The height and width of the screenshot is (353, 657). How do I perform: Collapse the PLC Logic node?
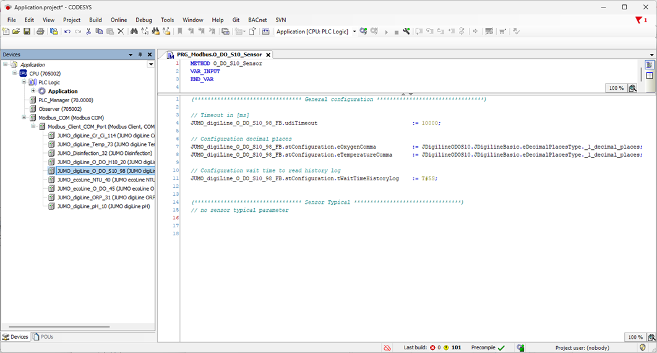[x=24, y=82]
